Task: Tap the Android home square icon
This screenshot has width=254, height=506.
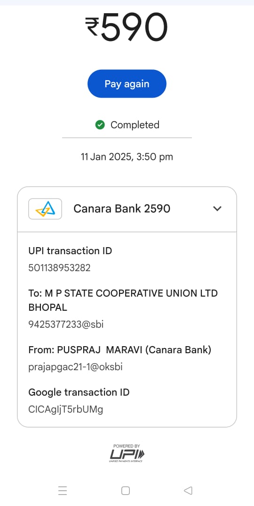Action: tap(126, 491)
